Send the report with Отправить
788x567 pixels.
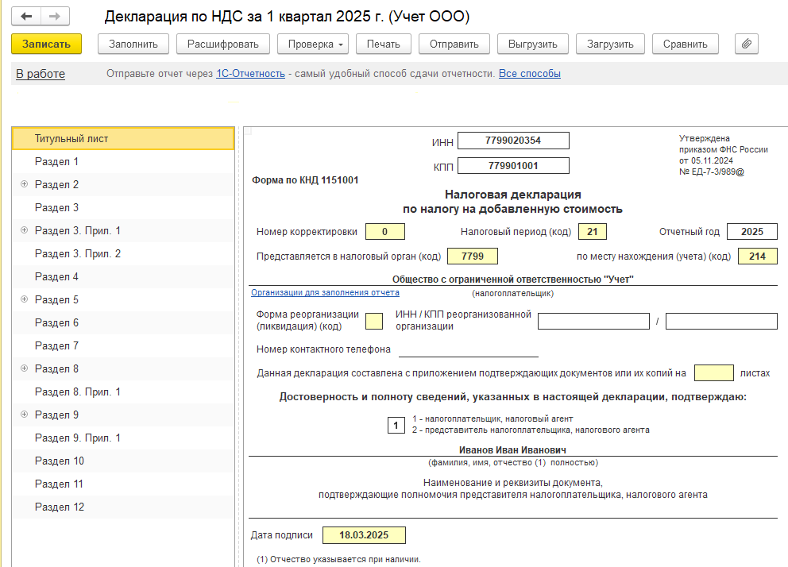454,44
